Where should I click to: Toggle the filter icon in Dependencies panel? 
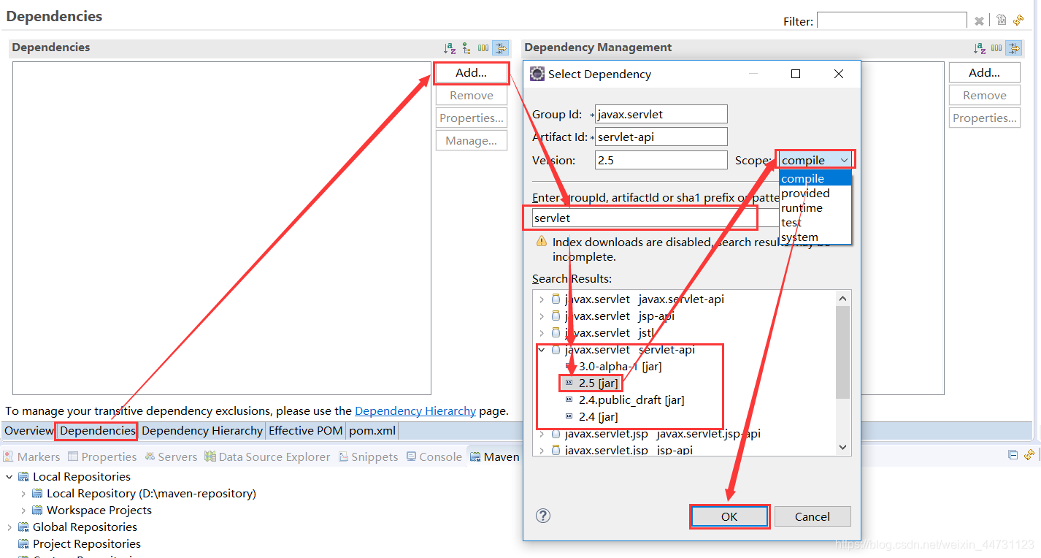(x=500, y=48)
